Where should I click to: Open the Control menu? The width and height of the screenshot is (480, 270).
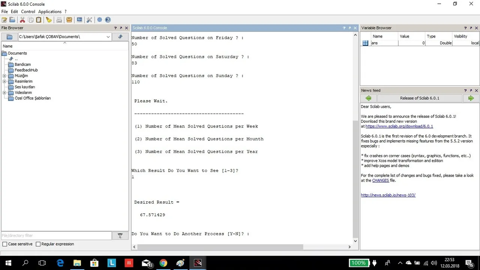coord(28,12)
